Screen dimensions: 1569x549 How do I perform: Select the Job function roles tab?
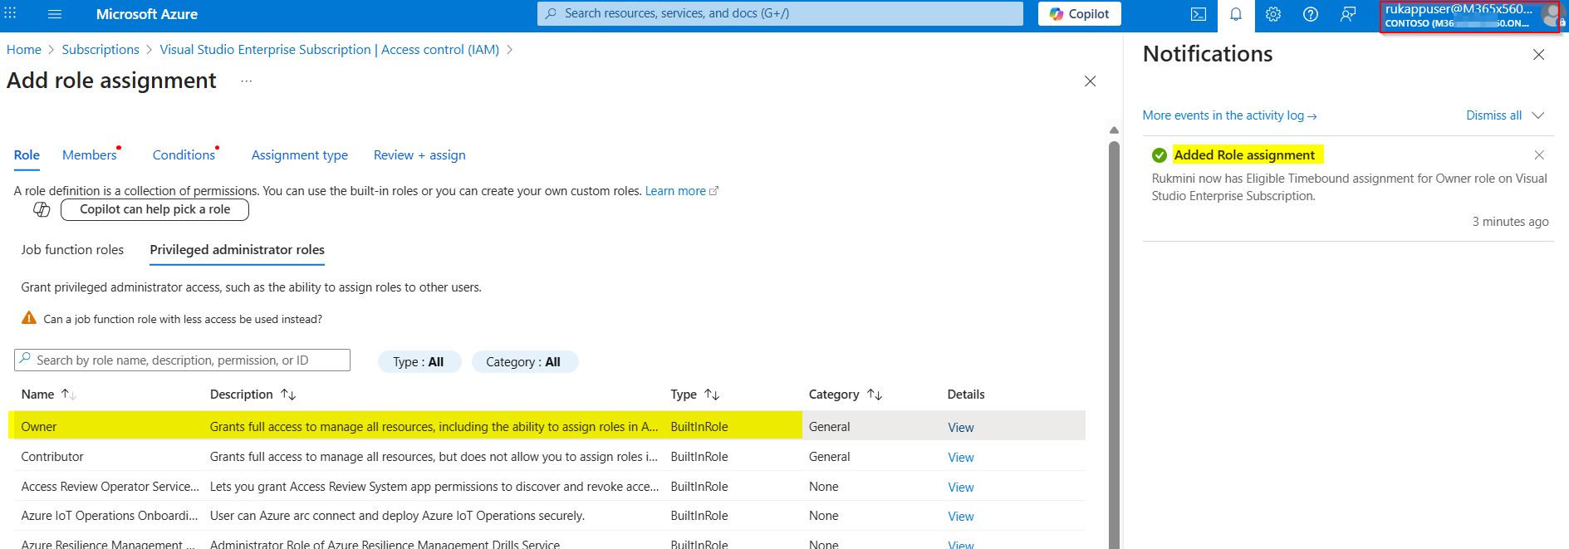pyautogui.click(x=72, y=250)
